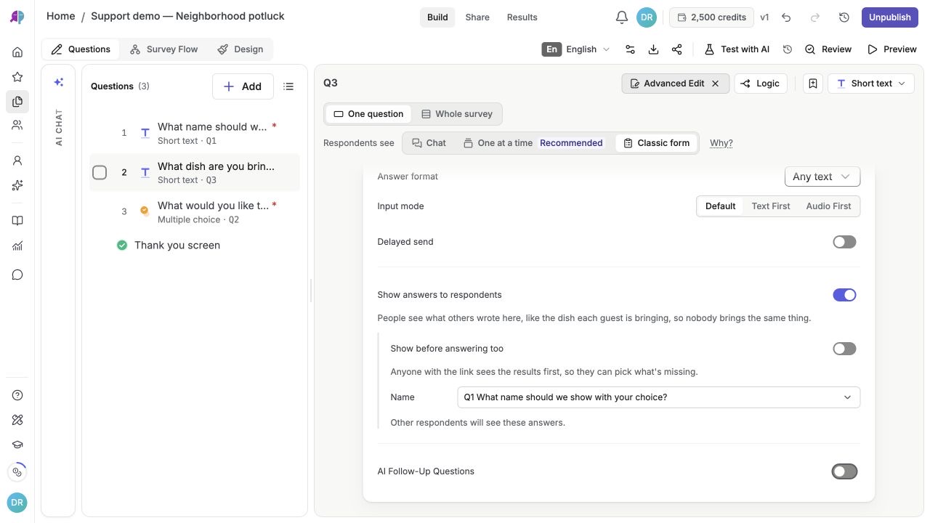Open the English language dropdown

coord(575,49)
